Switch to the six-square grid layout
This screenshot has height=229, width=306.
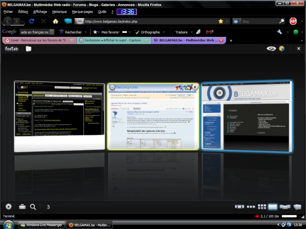(262, 206)
